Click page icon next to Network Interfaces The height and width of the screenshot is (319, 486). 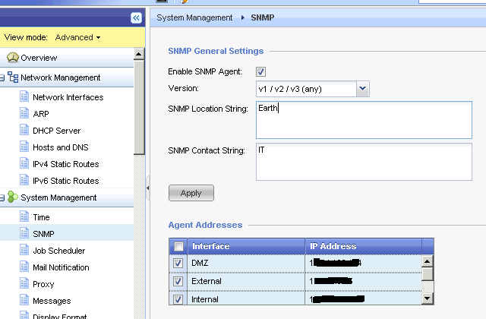click(x=24, y=96)
